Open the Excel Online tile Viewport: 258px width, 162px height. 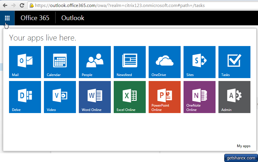(x=130, y=97)
